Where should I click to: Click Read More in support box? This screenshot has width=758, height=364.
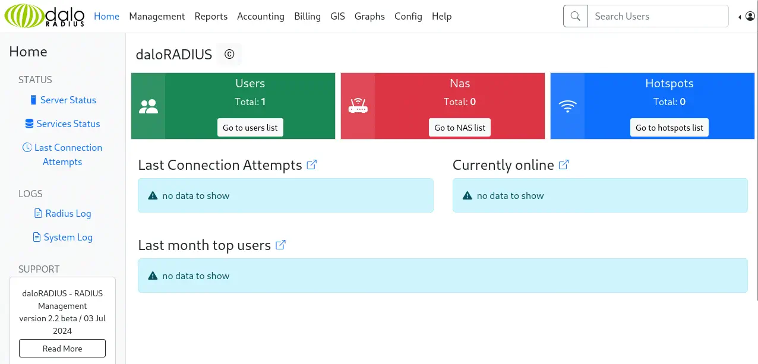pyautogui.click(x=62, y=349)
